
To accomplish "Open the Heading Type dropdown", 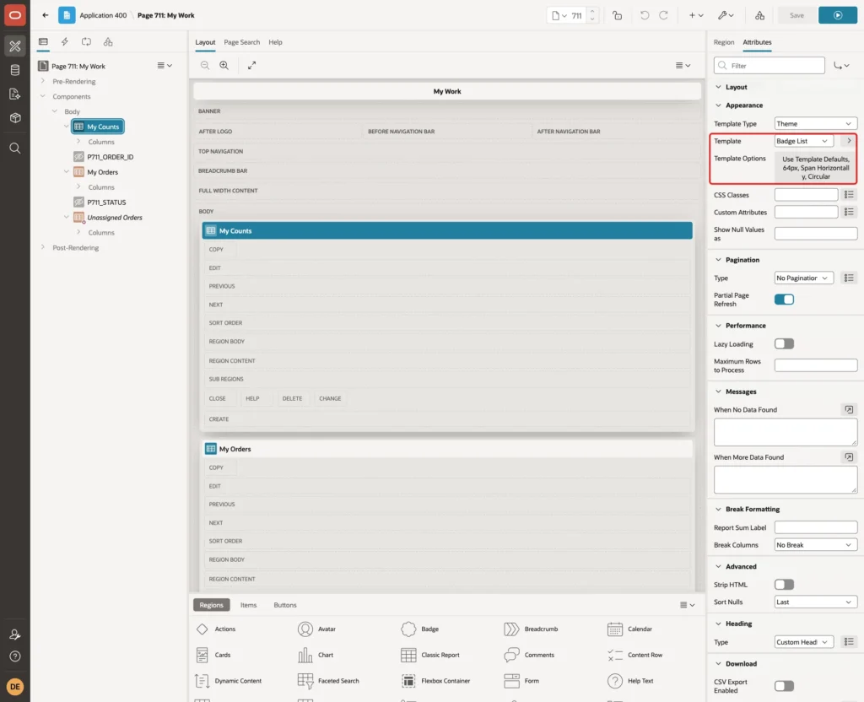I will click(804, 642).
